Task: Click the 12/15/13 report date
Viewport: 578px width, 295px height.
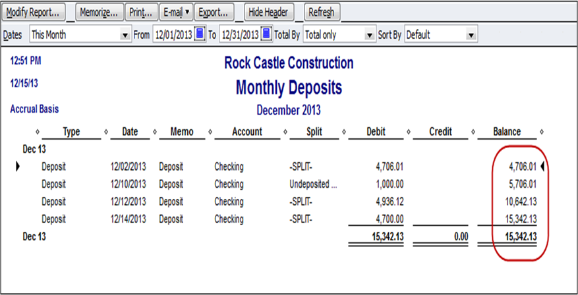Action: [x=24, y=84]
